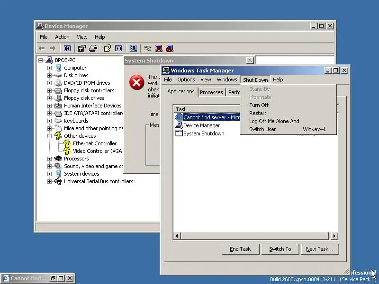Image resolution: width=379 pixels, height=284 pixels.
Task: Open Properties icon in Device Manager toolbar
Action: pyautogui.click(x=81, y=49)
